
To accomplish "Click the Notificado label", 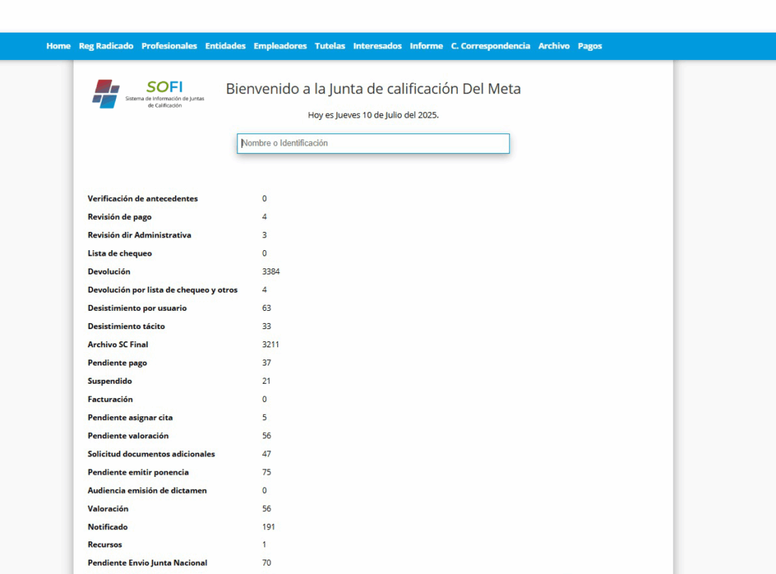I will [x=108, y=527].
